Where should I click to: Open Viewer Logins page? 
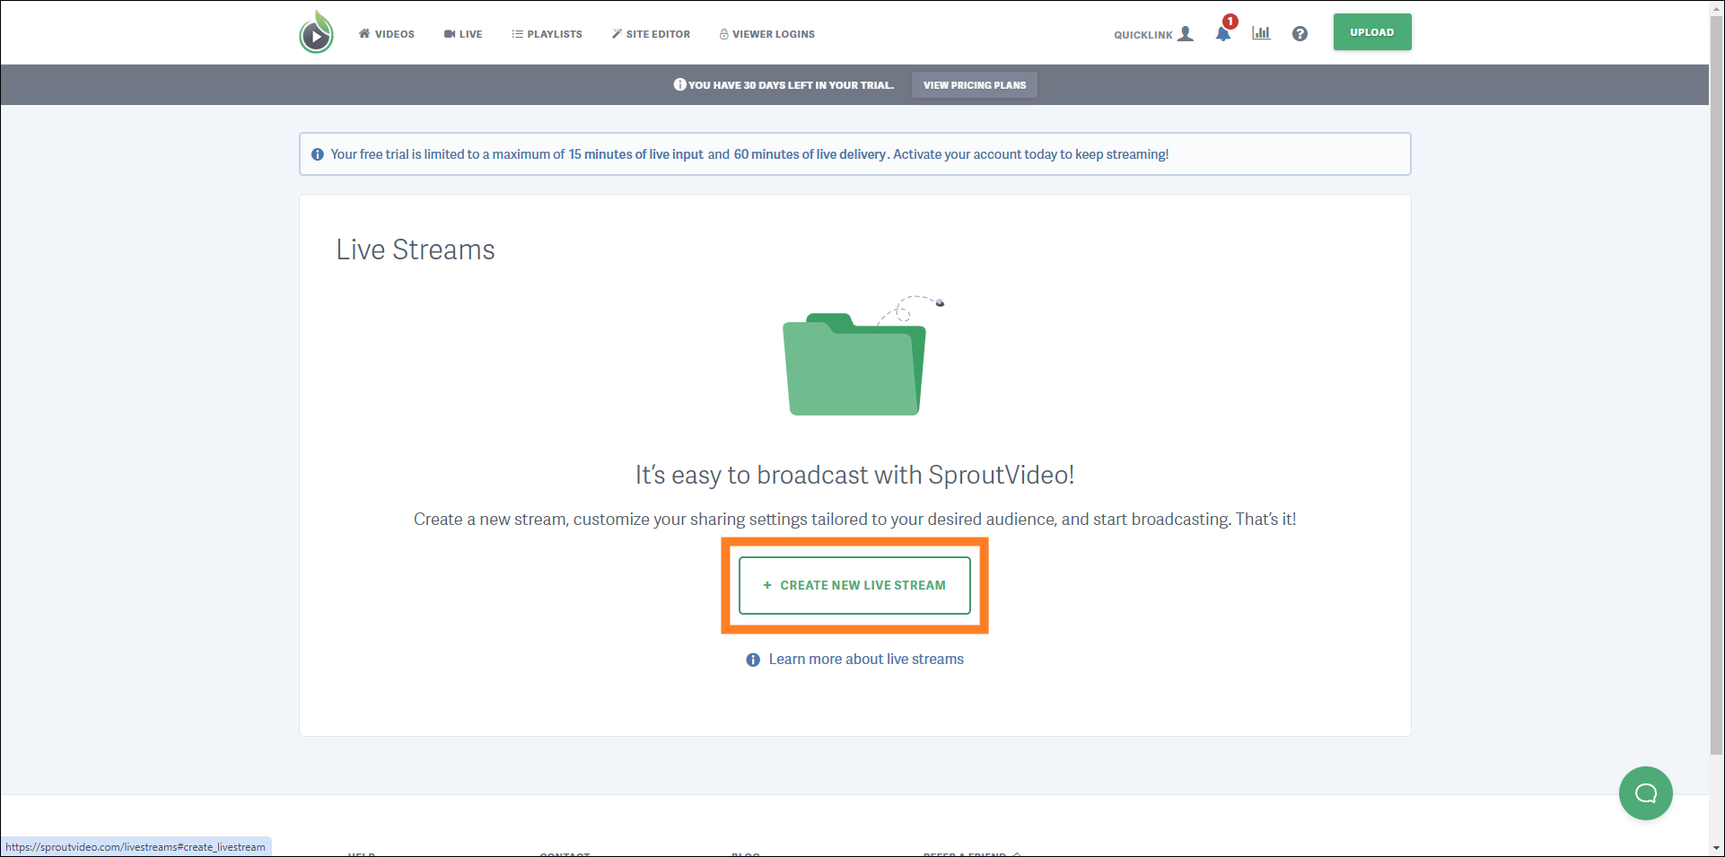tap(767, 34)
